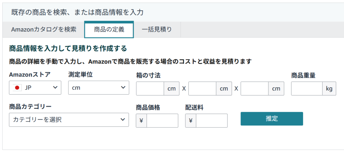Click the 商品カテゴリー label
This screenshot has height=151, width=344.
pyautogui.click(x=30, y=106)
